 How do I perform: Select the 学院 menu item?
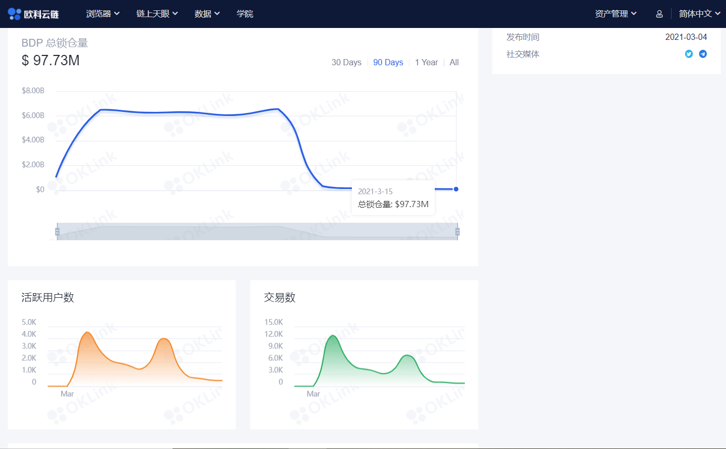click(245, 13)
